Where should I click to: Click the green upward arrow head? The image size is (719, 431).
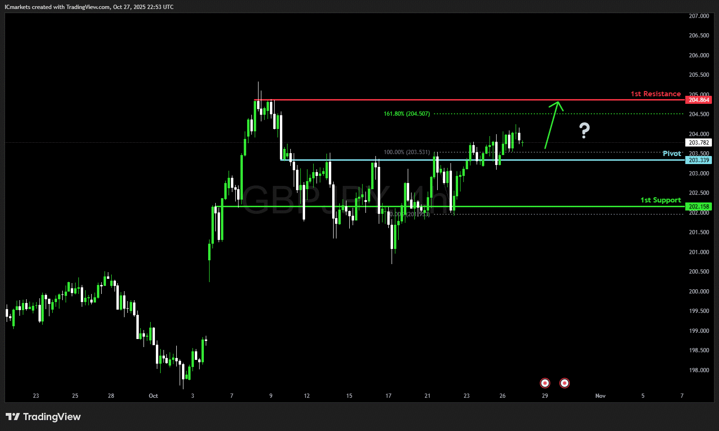tap(558, 104)
